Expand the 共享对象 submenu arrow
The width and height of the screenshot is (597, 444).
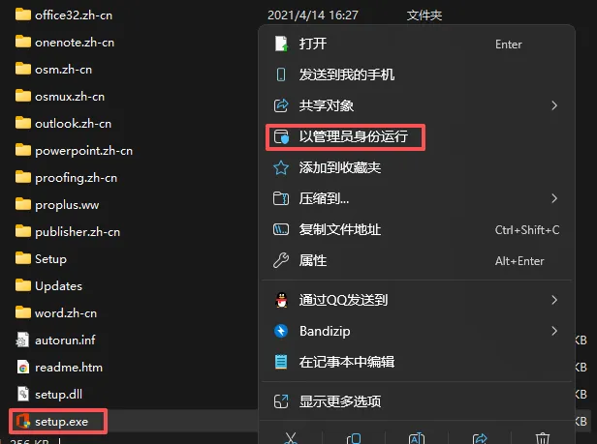tap(554, 105)
